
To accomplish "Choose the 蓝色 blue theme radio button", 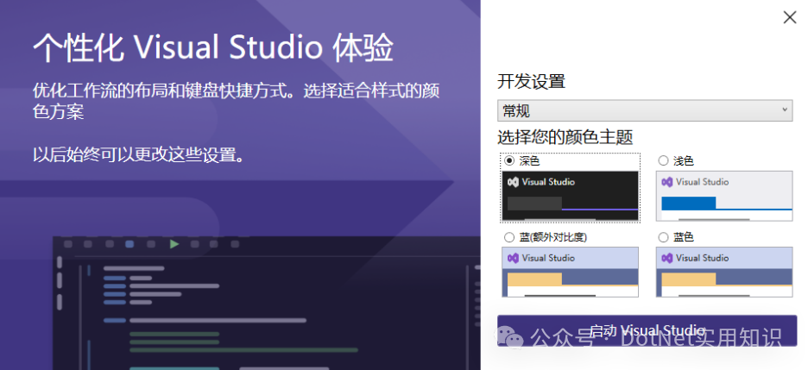I will click(x=664, y=237).
